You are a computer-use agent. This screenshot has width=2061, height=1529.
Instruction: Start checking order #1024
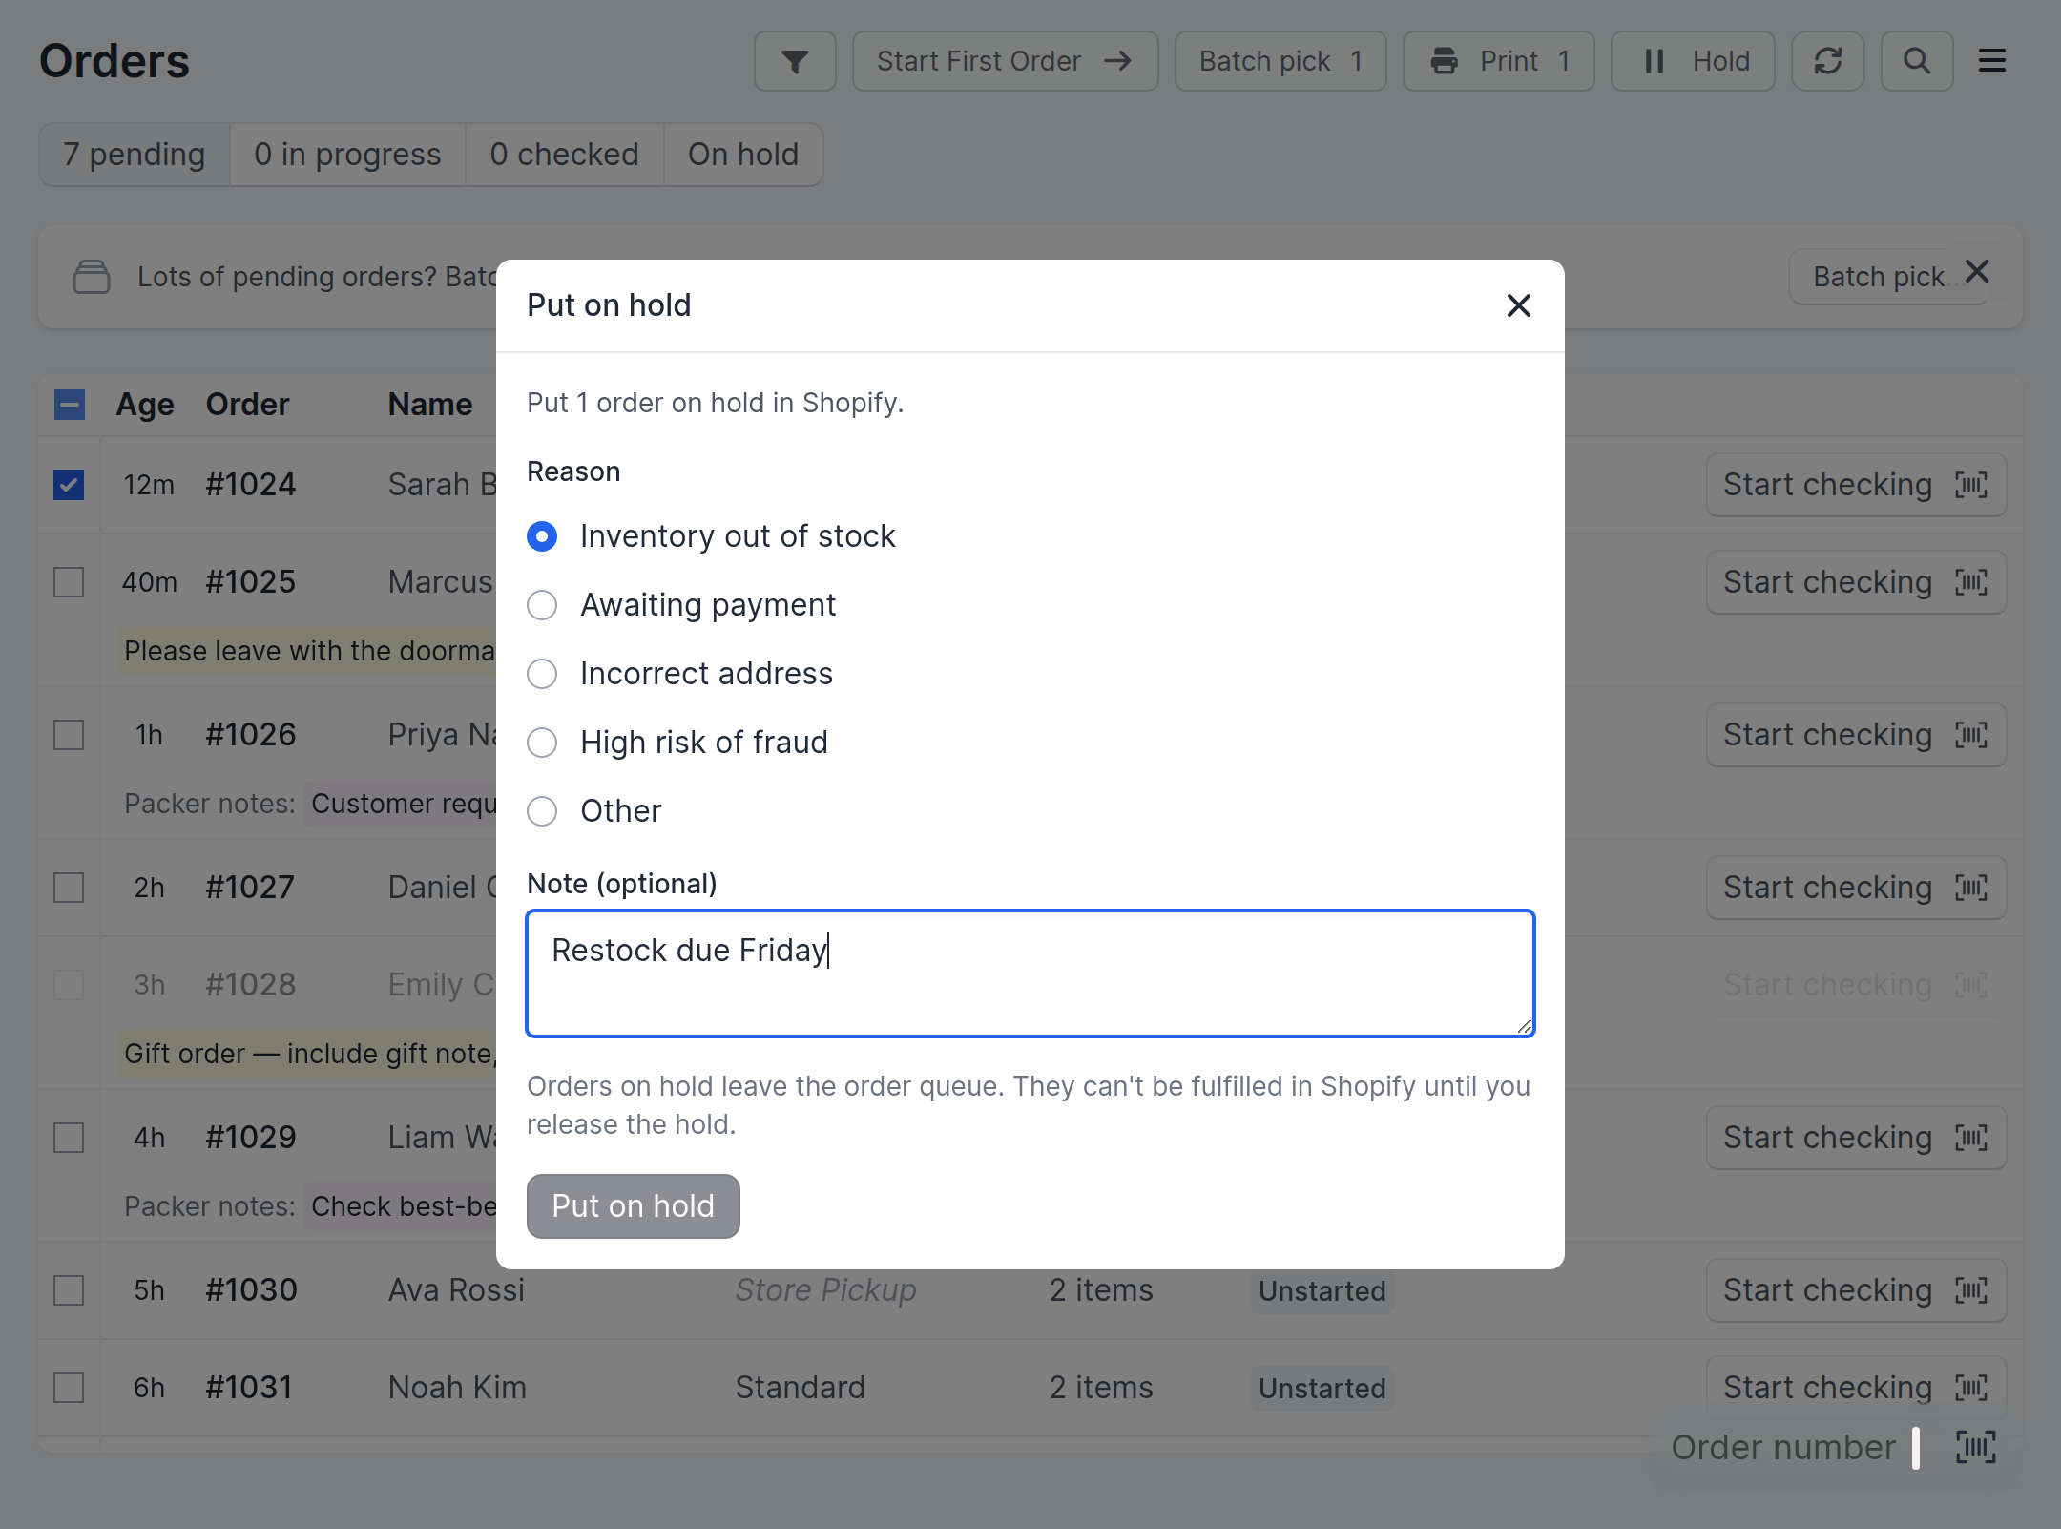(x=1856, y=485)
